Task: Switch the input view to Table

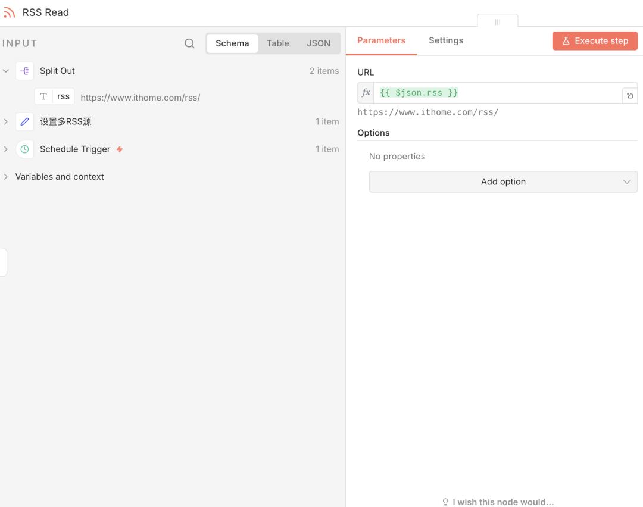Action: point(277,43)
